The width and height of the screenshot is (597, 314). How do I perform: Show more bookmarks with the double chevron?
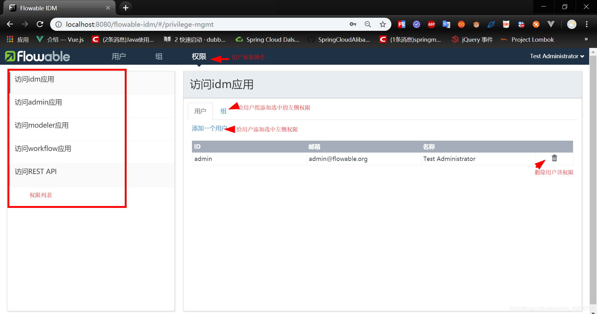pos(586,39)
